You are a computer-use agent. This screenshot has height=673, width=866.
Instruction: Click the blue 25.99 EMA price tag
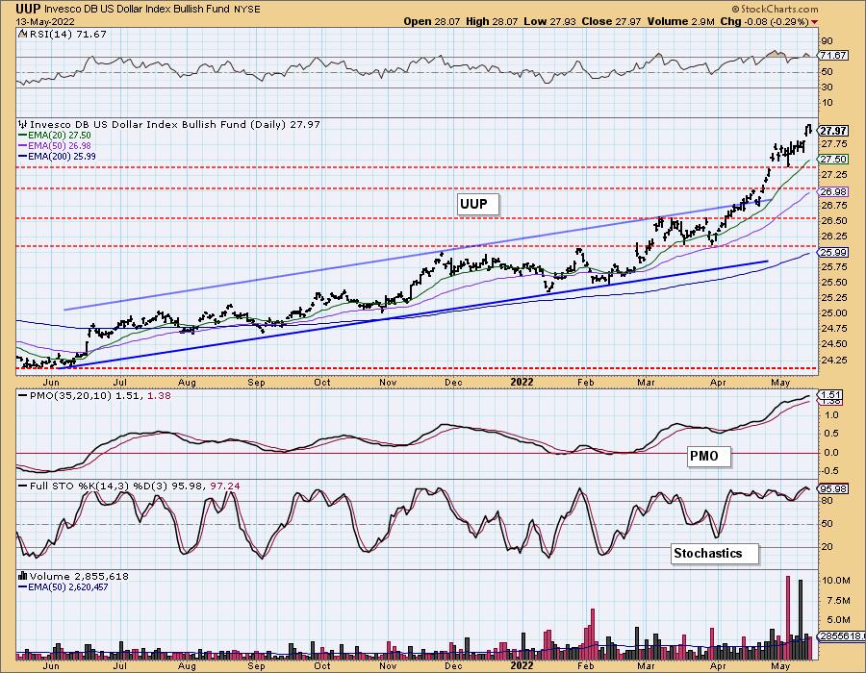(833, 253)
